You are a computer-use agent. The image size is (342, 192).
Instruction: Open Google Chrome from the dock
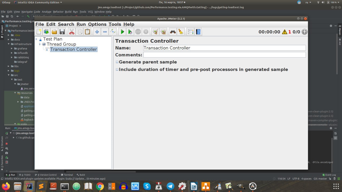(x=100, y=186)
